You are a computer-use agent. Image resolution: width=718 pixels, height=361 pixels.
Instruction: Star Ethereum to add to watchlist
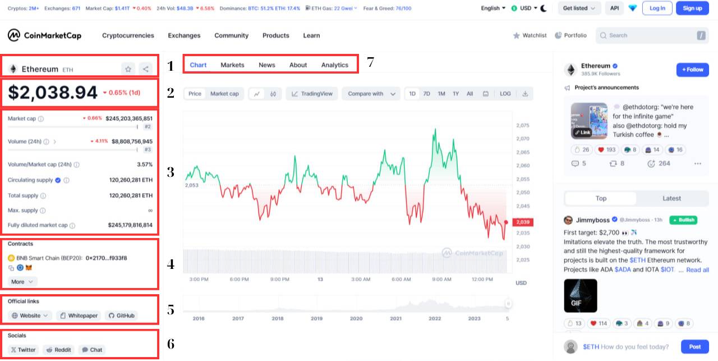128,69
